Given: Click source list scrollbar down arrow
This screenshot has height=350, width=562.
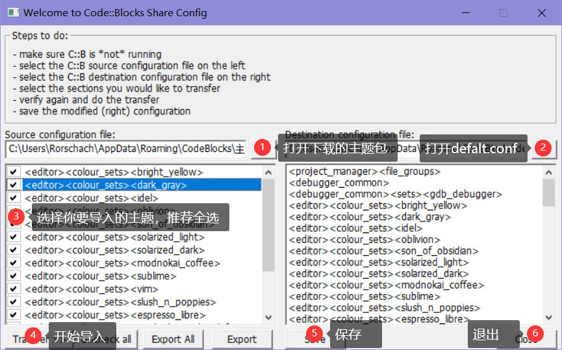Looking at the screenshot, I should click(268, 318).
